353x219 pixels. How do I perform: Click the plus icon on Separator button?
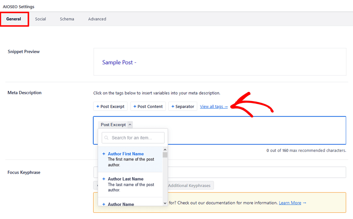[x=173, y=106]
